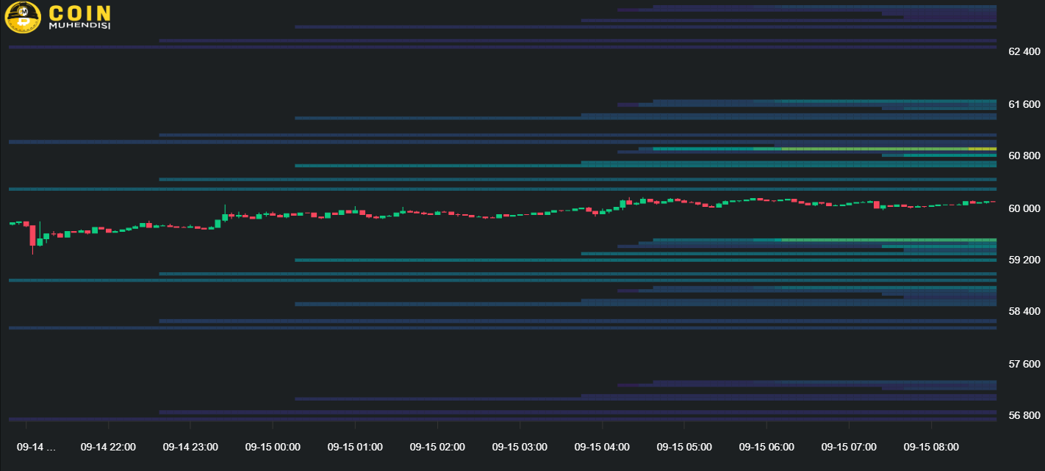Click the 09-15 00:00 time axis label
This screenshot has height=471, width=1045.
tap(273, 447)
